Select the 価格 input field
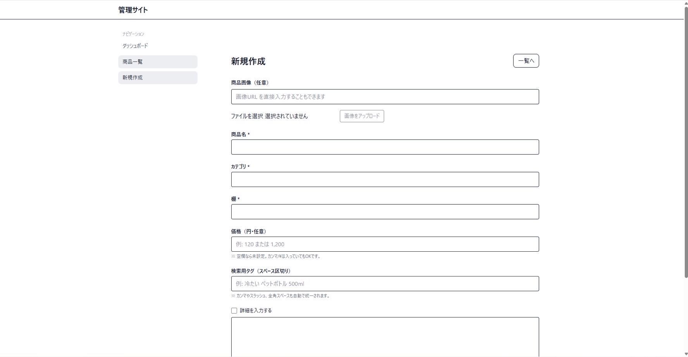688x357 pixels. (385, 244)
